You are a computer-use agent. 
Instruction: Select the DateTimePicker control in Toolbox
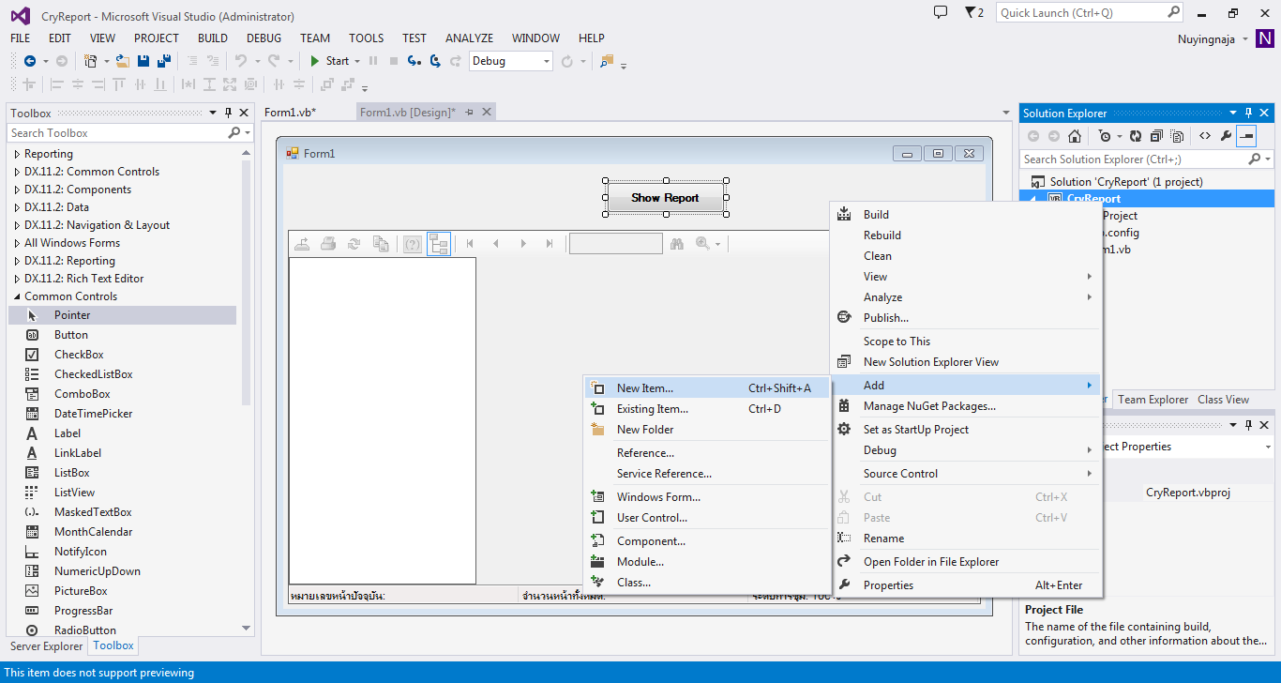coord(122,414)
